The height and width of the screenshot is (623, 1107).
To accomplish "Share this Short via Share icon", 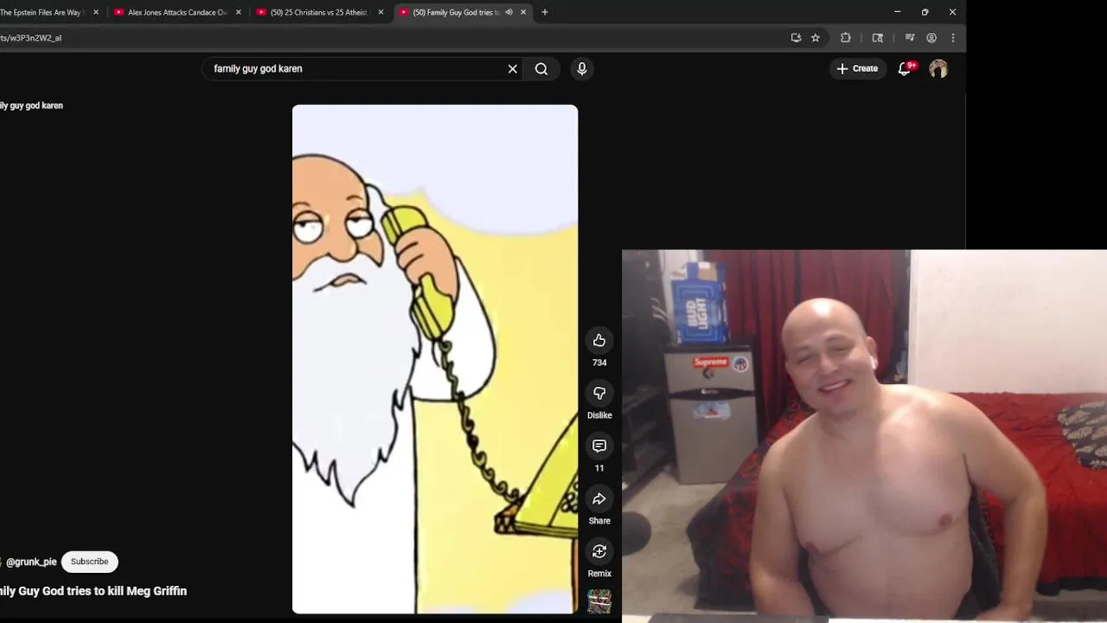I will [x=599, y=498].
